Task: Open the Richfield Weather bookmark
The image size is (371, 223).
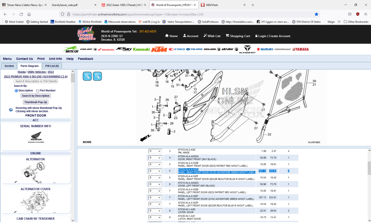Action: click(x=63, y=22)
